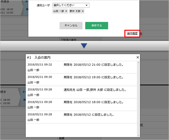This screenshot has height=140, width=169.
Task: Select the oldest 期限を 2018/05/12 history entry
Action: [81, 117]
